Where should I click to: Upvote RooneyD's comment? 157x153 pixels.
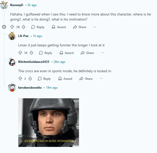click(12, 27)
